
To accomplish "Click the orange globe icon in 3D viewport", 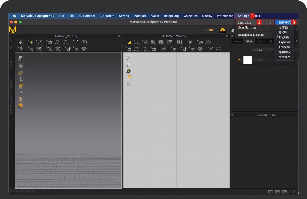I will (20, 105).
